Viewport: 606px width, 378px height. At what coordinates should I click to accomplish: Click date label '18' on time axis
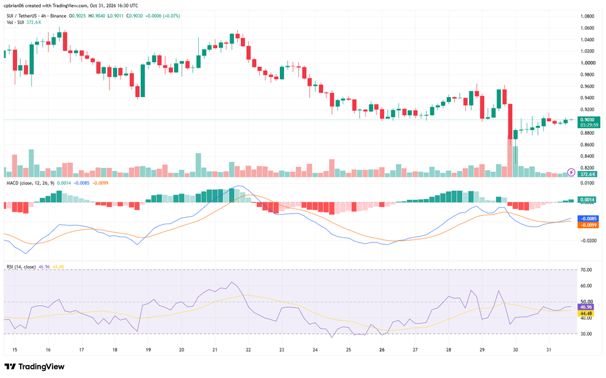coord(115,350)
